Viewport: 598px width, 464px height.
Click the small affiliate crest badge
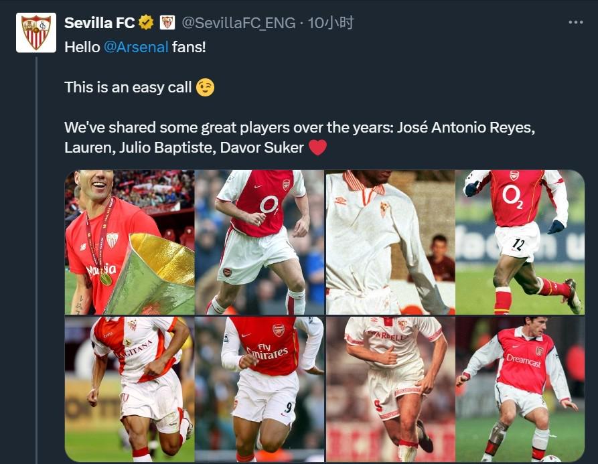pyautogui.click(x=167, y=23)
